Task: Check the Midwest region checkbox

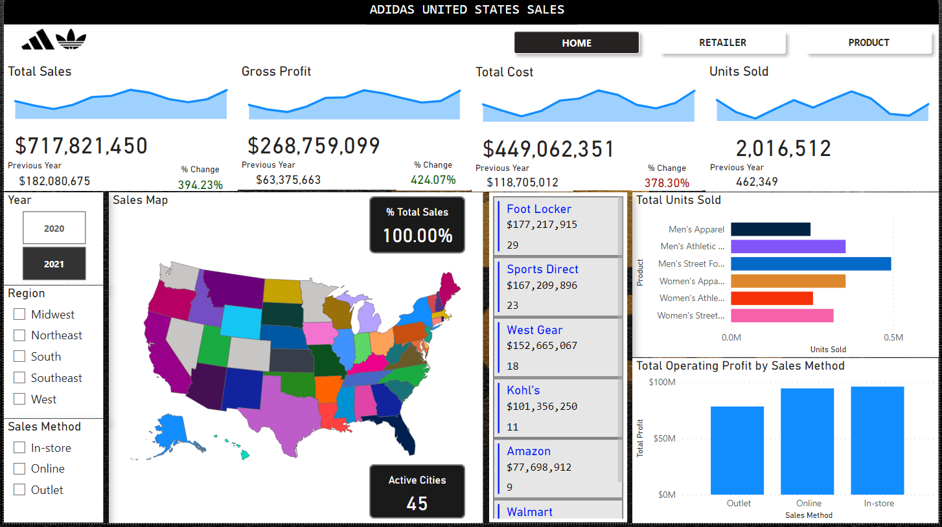Action: [x=19, y=315]
